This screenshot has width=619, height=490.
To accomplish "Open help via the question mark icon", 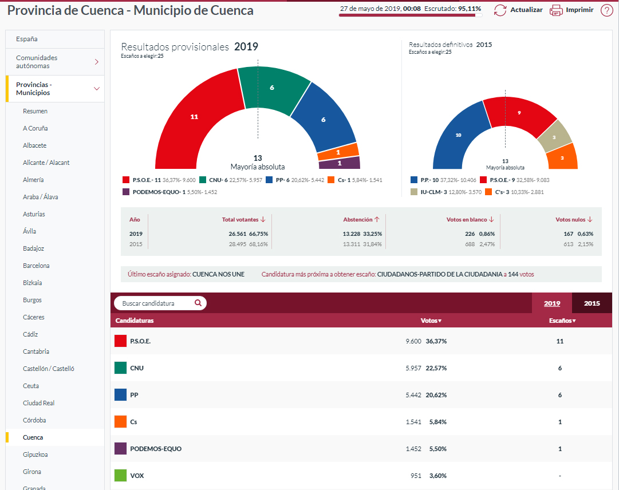I will pyautogui.click(x=606, y=10).
